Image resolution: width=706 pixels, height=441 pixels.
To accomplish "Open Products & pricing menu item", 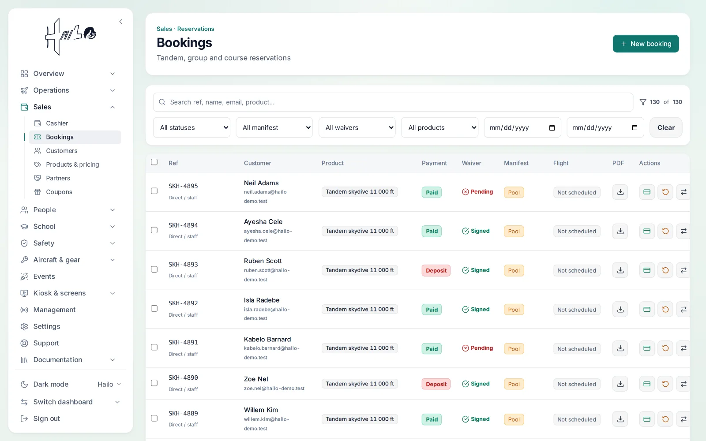I will click(75, 164).
